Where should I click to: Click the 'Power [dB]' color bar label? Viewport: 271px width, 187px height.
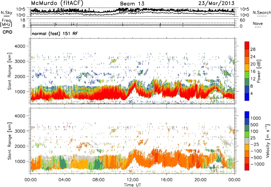pyautogui.click(x=258, y=71)
